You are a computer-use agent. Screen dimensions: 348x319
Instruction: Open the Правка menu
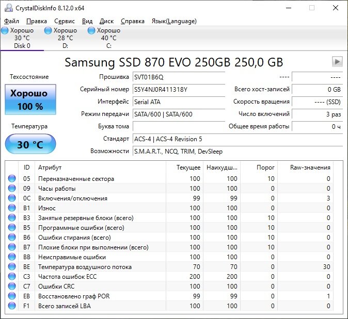tap(36, 21)
